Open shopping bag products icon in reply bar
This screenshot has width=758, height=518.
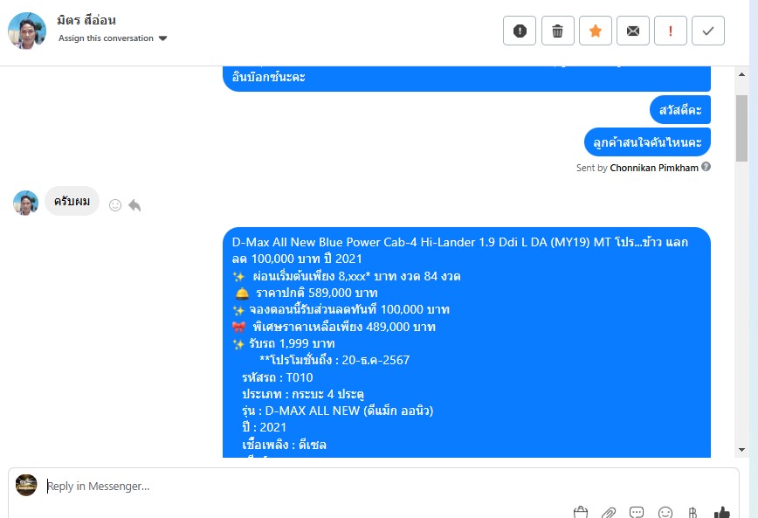pos(581,512)
